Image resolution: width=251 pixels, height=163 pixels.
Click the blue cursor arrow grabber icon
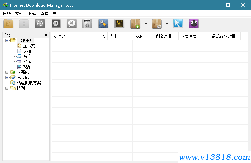(178, 24)
